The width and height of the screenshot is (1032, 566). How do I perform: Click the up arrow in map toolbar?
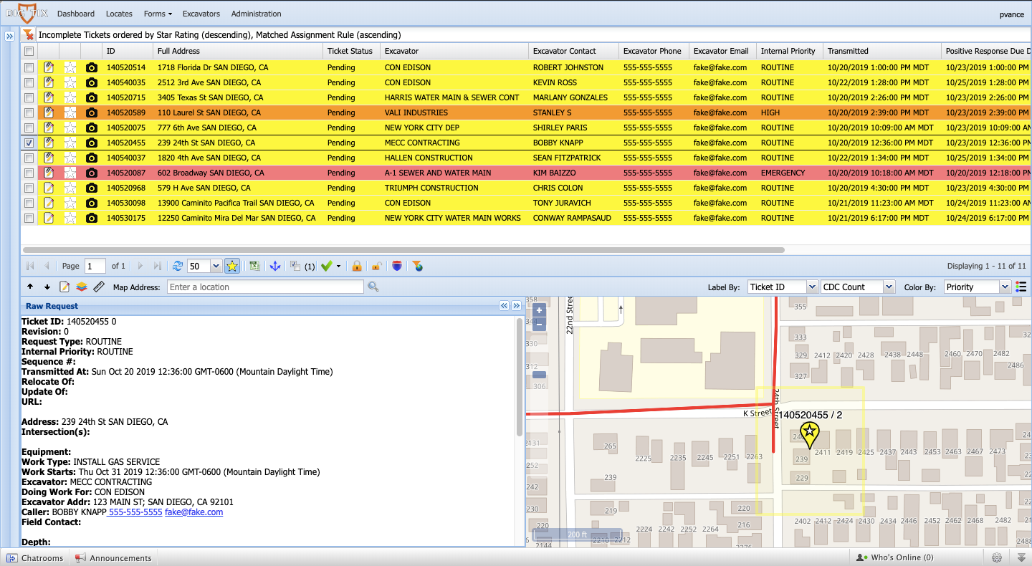point(30,287)
